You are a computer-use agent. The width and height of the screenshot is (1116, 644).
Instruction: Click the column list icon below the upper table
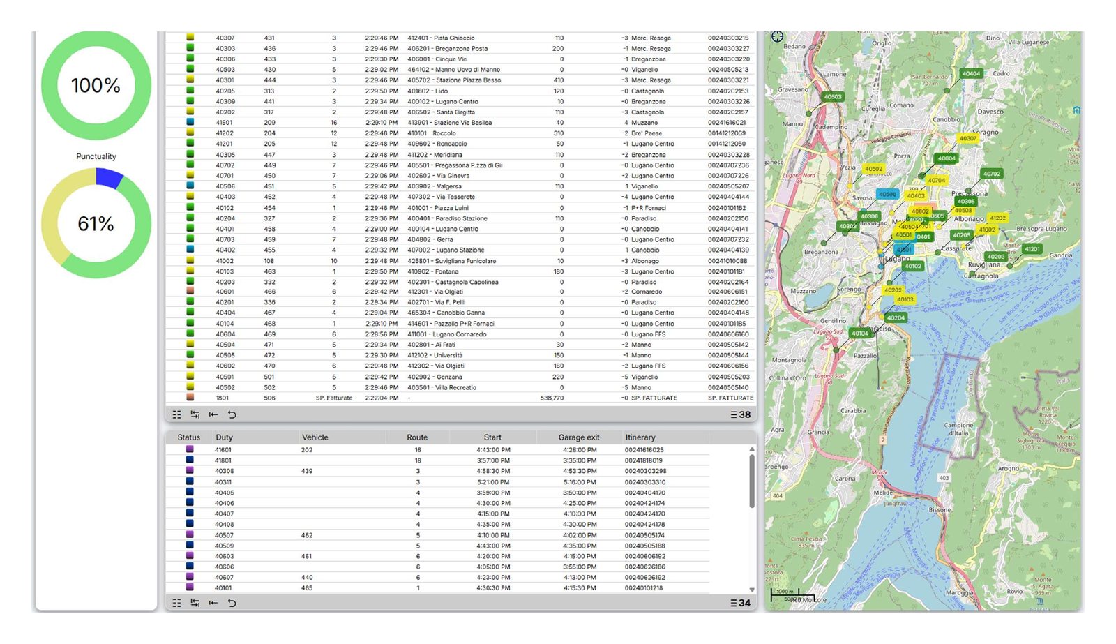tap(177, 414)
